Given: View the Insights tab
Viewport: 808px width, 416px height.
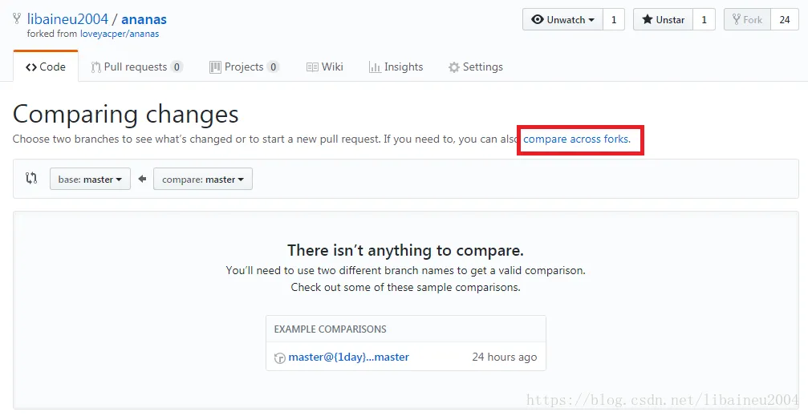Looking at the screenshot, I should point(396,67).
